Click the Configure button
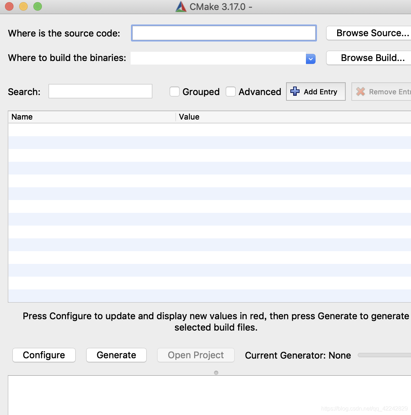The image size is (411, 415). [44, 355]
